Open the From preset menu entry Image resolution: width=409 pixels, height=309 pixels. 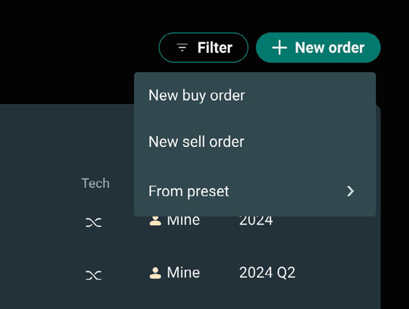(x=255, y=191)
